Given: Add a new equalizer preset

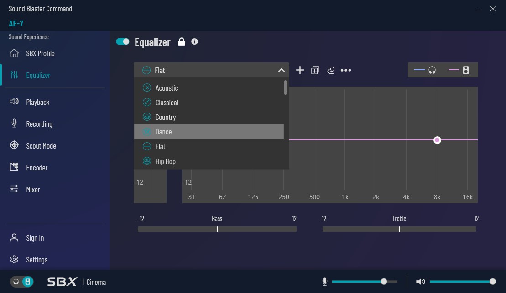Looking at the screenshot, I should (300, 70).
